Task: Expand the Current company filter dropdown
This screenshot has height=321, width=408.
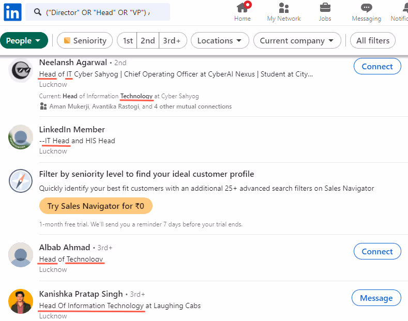Action: point(297,40)
